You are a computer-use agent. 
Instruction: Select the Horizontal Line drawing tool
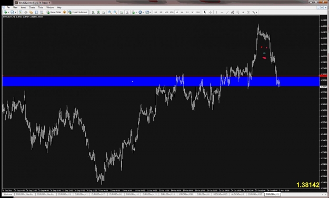[222, 13]
